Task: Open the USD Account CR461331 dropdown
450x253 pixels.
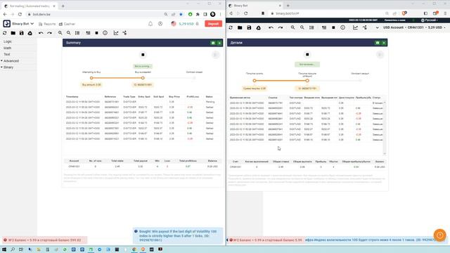Action: point(414,27)
